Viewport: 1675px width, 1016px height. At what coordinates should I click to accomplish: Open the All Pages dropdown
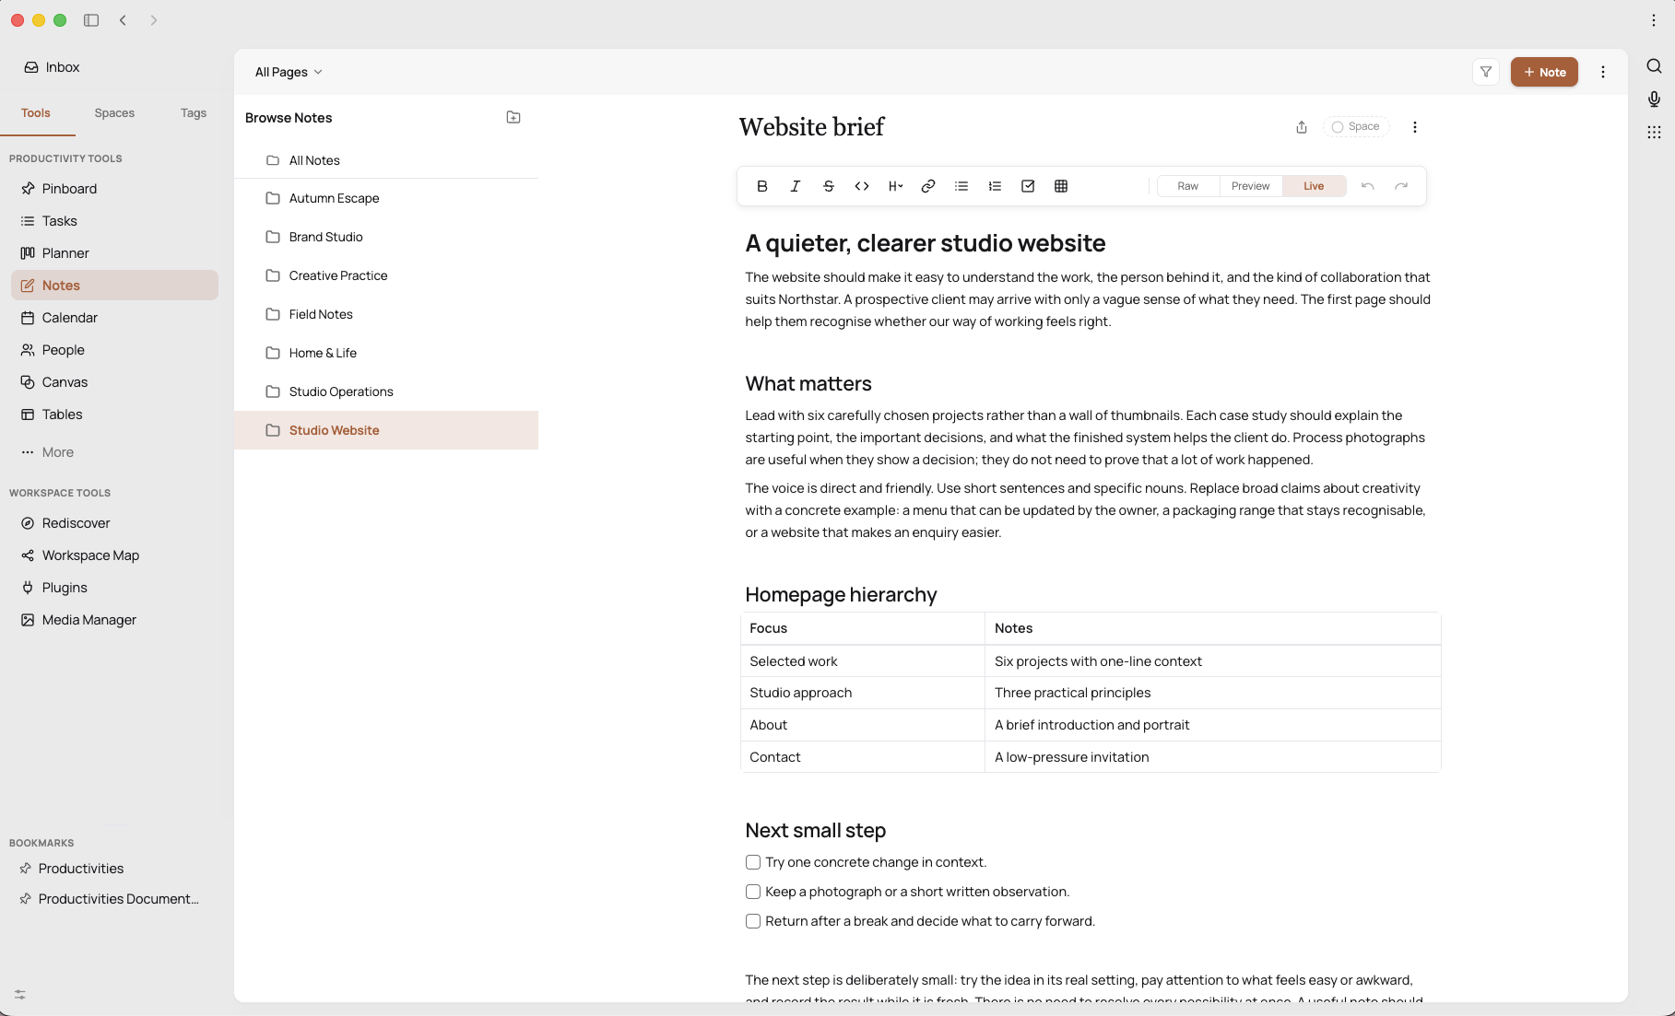point(289,72)
